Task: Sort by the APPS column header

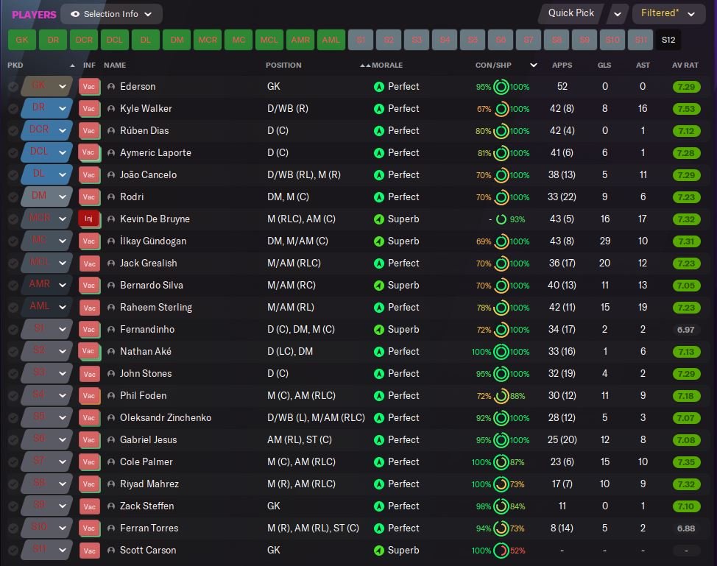Action: click(562, 66)
